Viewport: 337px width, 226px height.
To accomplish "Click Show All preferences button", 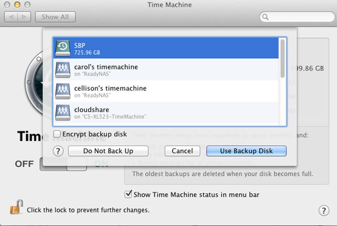I will click(x=55, y=17).
